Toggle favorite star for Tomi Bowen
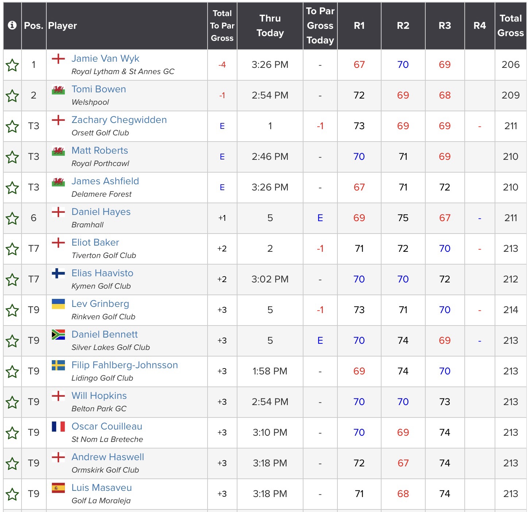Image resolution: width=530 pixels, height=512 pixels. coord(12,96)
